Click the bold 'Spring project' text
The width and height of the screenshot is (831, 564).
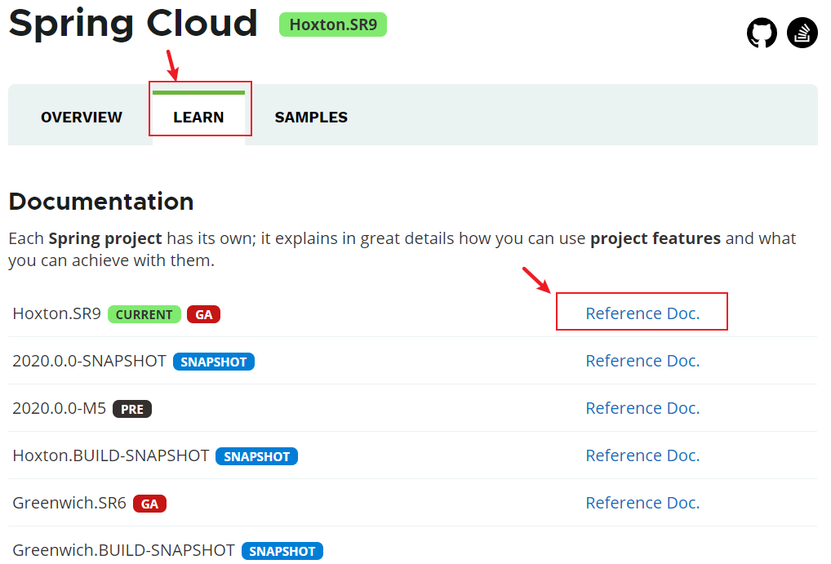point(105,238)
